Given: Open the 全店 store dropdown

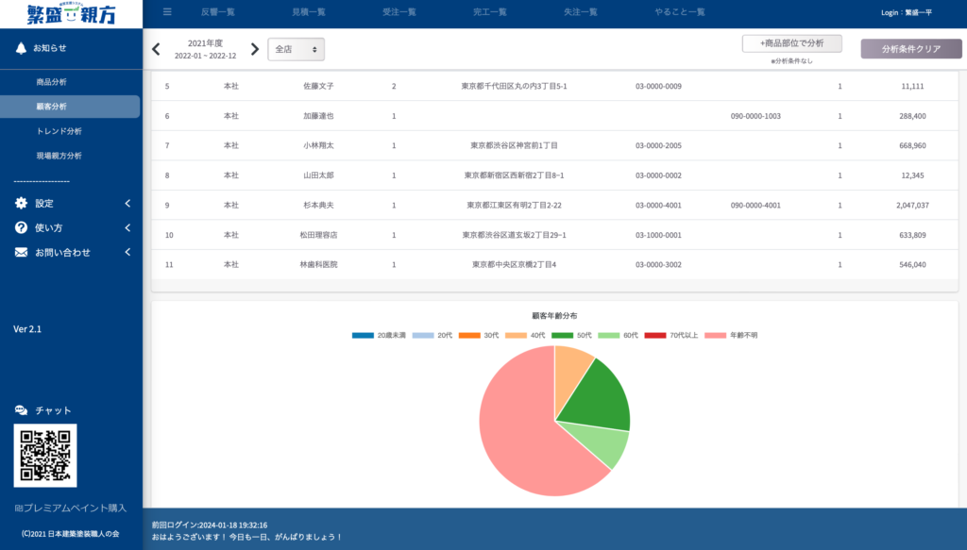Looking at the screenshot, I should [296, 49].
